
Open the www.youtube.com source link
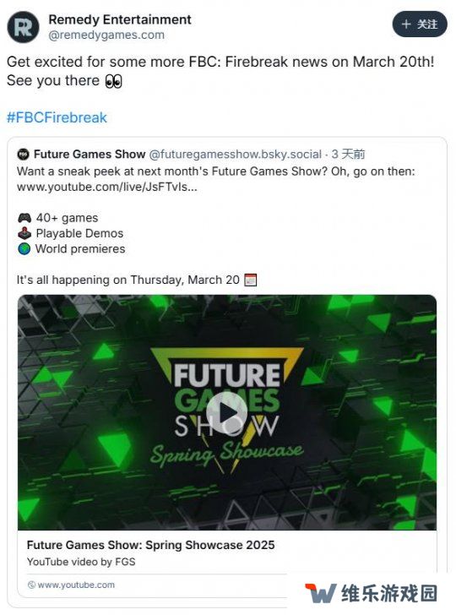click(x=72, y=585)
